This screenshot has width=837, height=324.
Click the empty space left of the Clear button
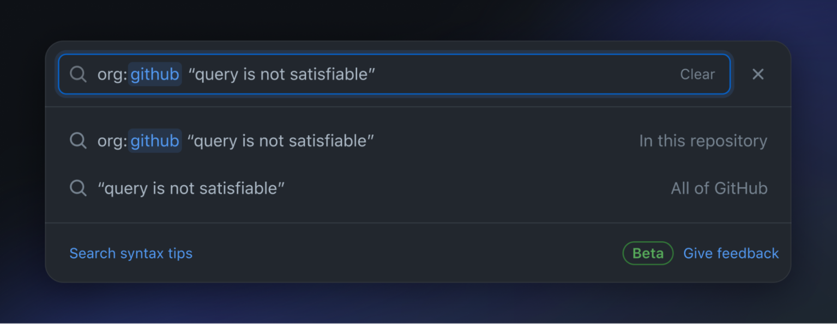pyautogui.click(x=523, y=75)
